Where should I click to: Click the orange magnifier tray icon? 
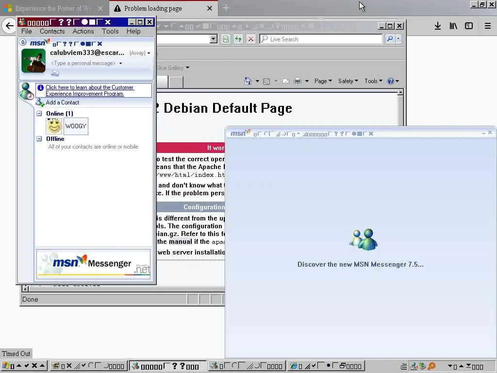coord(431,366)
